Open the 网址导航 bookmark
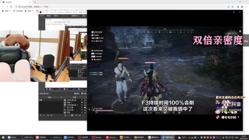This screenshot has height=140, width=249. (x=18, y=11)
